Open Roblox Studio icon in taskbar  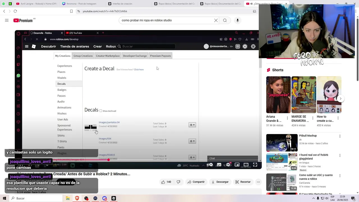(x=114, y=198)
